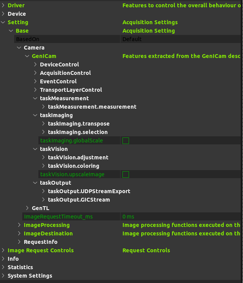This screenshot has width=243, height=283.
Task: Select the EventControl tree item
Action: point(58,81)
